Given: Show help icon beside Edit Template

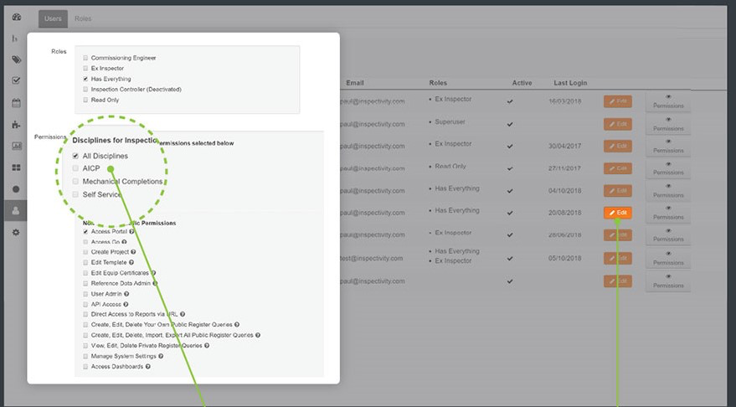Looking at the screenshot, I should coord(131,262).
